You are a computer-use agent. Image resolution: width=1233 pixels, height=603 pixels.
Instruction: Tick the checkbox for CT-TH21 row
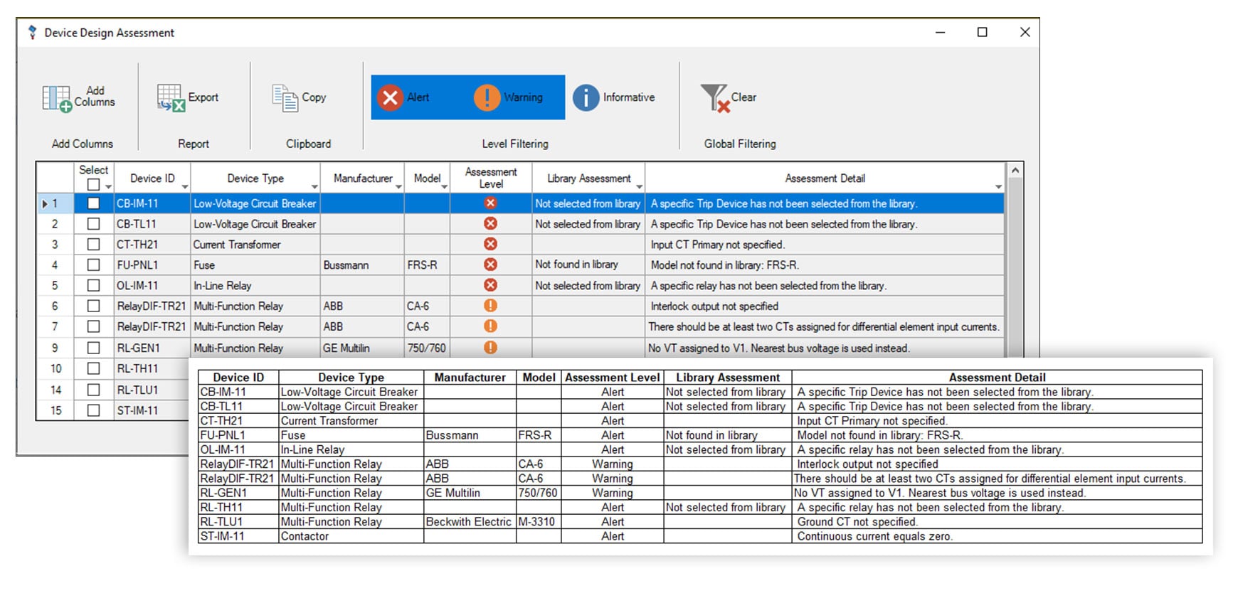[93, 245]
